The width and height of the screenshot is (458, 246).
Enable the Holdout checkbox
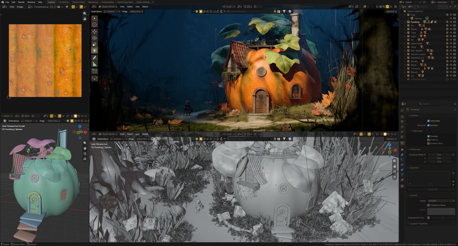tap(428, 140)
